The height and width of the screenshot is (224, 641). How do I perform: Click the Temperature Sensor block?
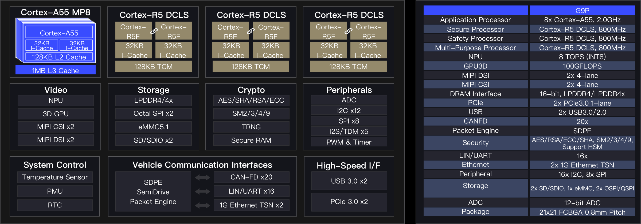55,177
